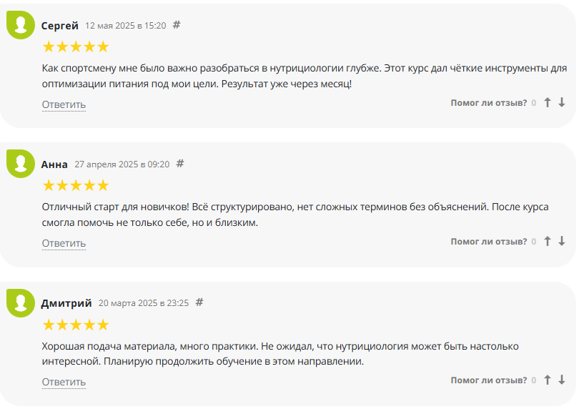Click the author name Сергей
579x409 pixels.
click(x=60, y=26)
